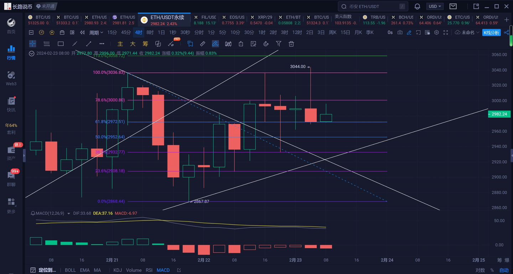Switch to FIL/USD ticker tab

[204, 20]
